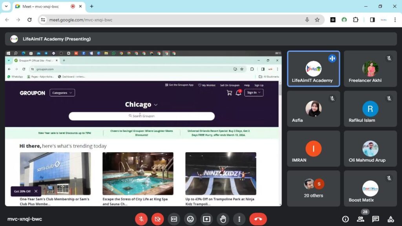Open a new browser tab

pyautogui.click(x=91, y=6)
